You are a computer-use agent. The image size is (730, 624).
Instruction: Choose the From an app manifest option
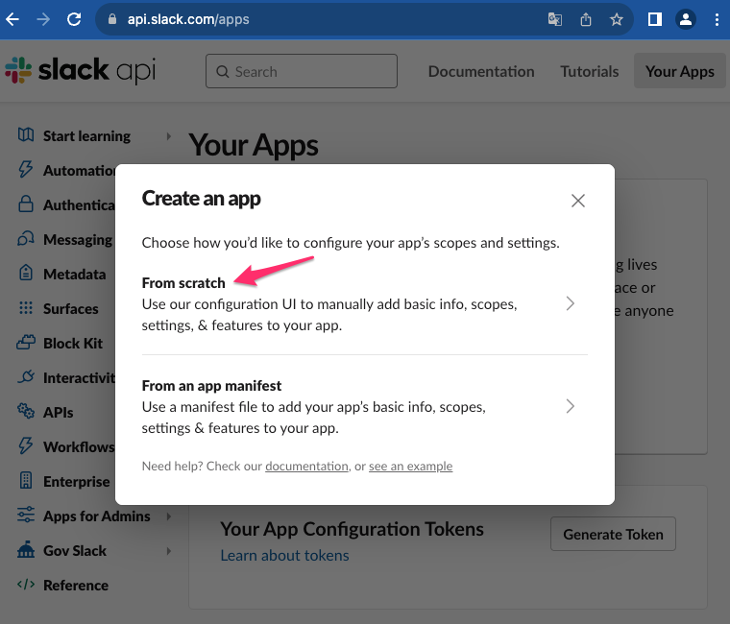coord(365,407)
